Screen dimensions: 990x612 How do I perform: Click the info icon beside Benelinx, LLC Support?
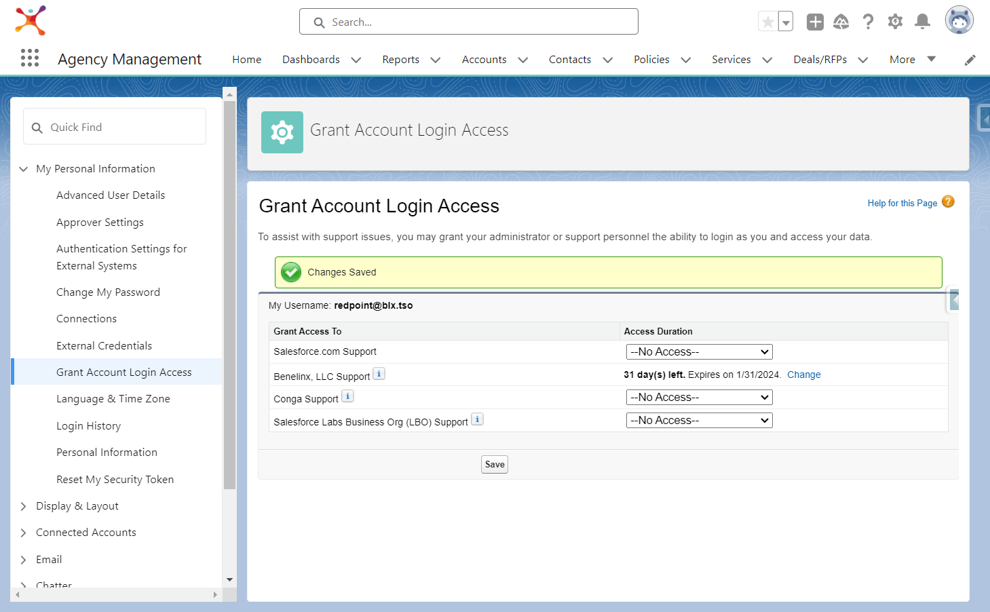click(379, 373)
